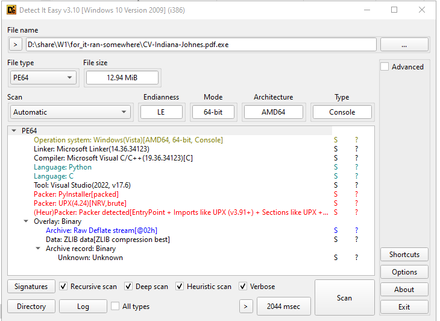Click the Console type button
This screenshot has height=321, width=440.
click(x=342, y=112)
